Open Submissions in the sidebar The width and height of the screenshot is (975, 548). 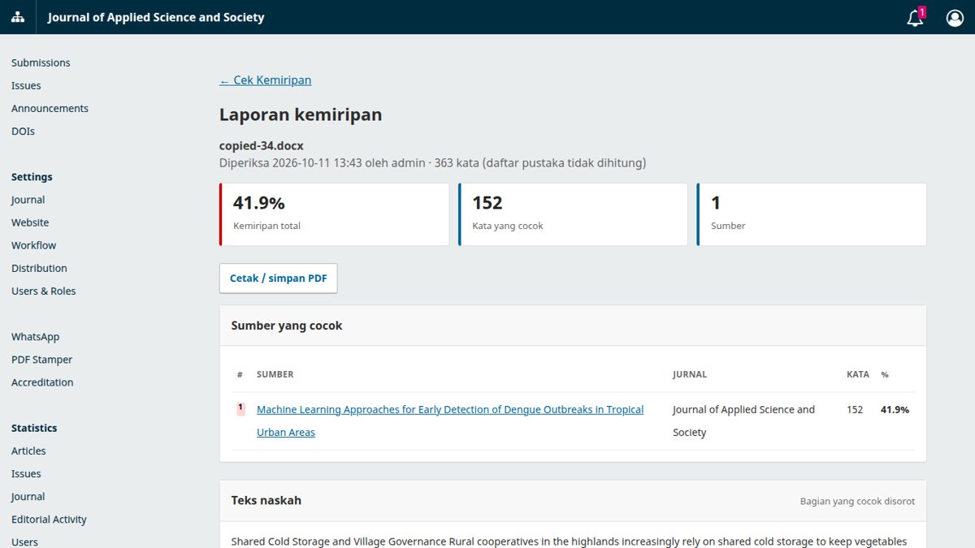click(41, 63)
